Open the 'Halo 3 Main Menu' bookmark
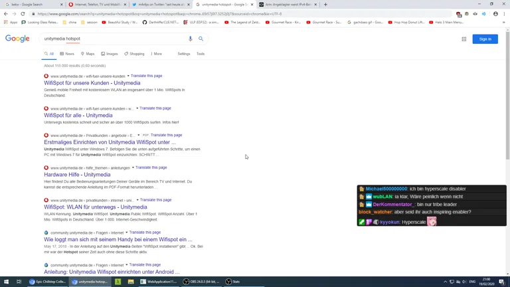 [446, 23]
